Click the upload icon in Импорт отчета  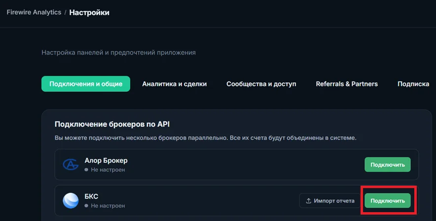(x=308, y=201)
